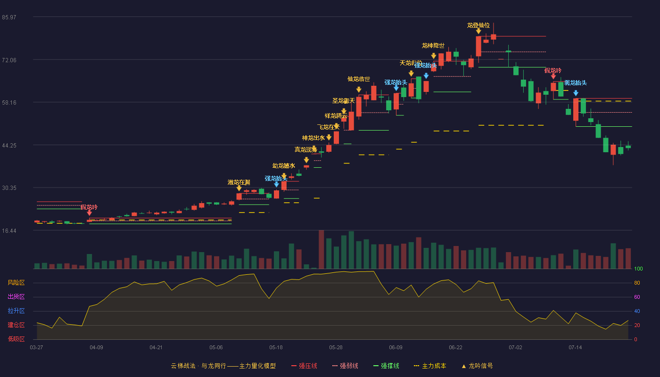
Task: Toggle the 龙吟信号 legend entry
Action: 477,366
